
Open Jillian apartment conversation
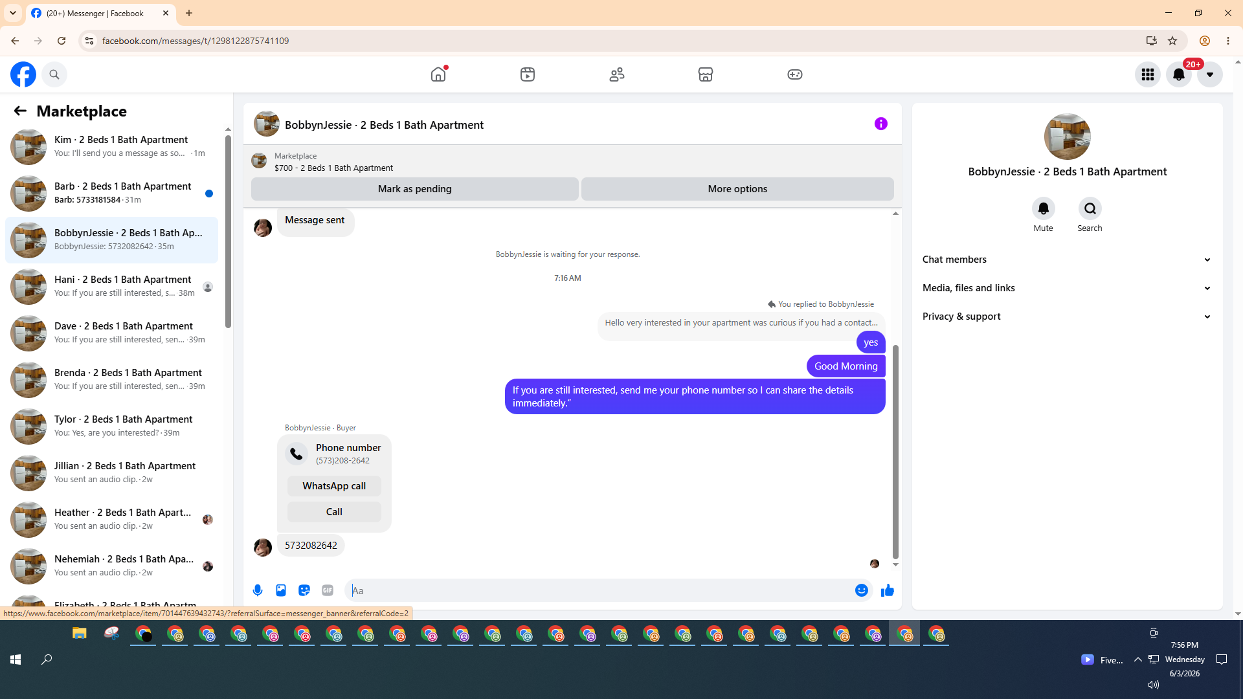(x=111, y=473)
